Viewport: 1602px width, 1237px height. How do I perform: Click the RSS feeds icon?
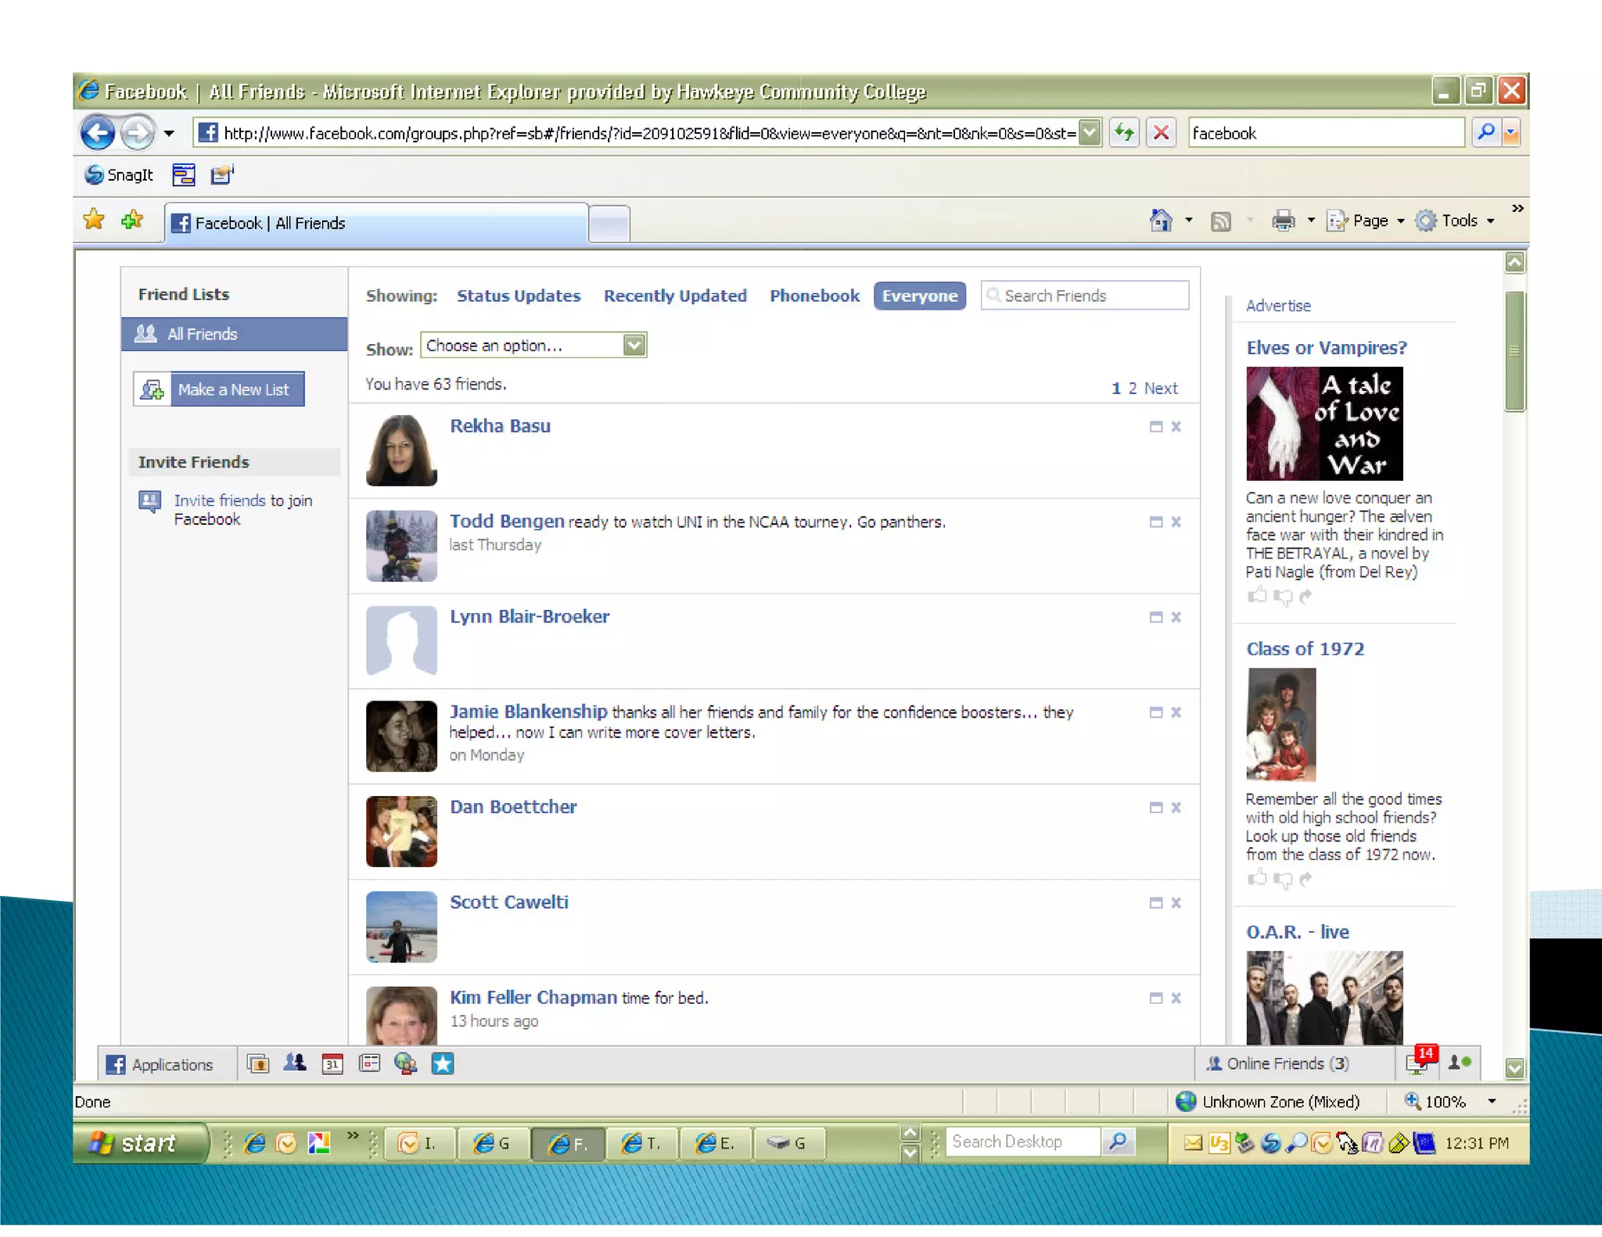tap(1221, 222)
